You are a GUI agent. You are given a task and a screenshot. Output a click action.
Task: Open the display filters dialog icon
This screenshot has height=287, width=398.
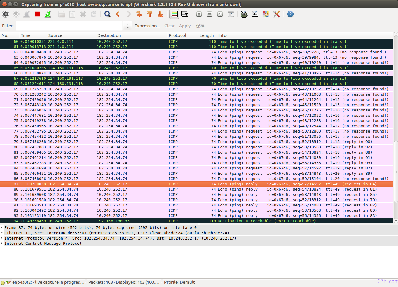pyautogui.click(x=255, y=14)
